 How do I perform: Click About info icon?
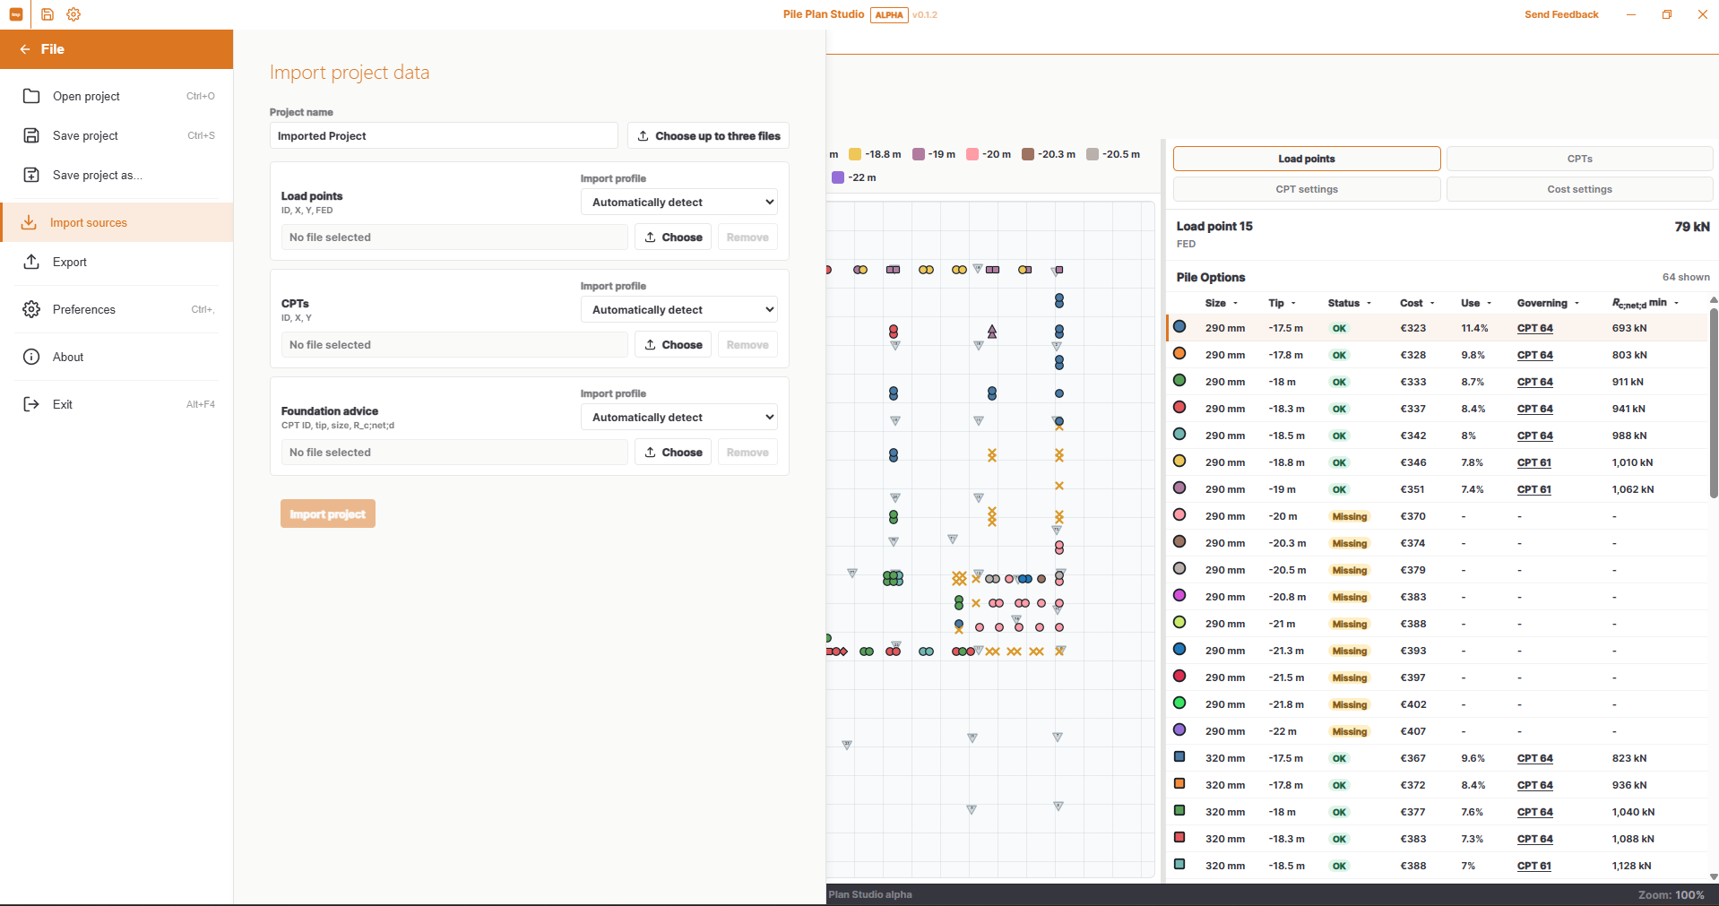[x=31, y=357]
